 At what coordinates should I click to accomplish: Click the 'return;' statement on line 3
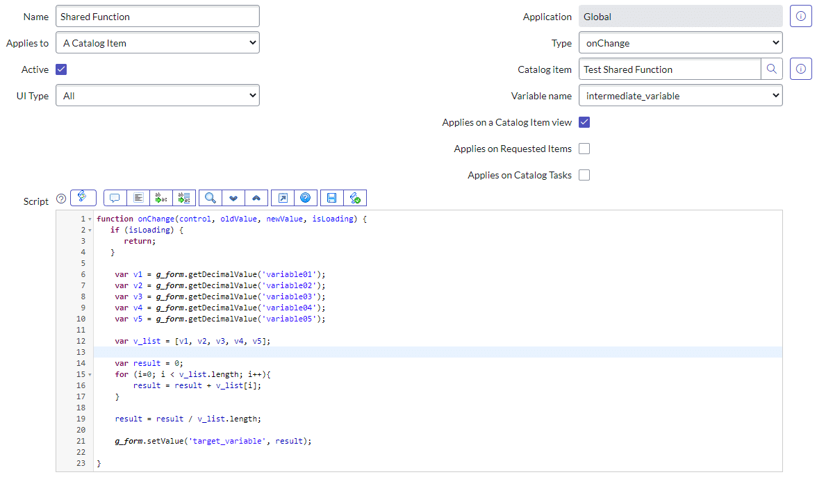(x=140, y=241)
